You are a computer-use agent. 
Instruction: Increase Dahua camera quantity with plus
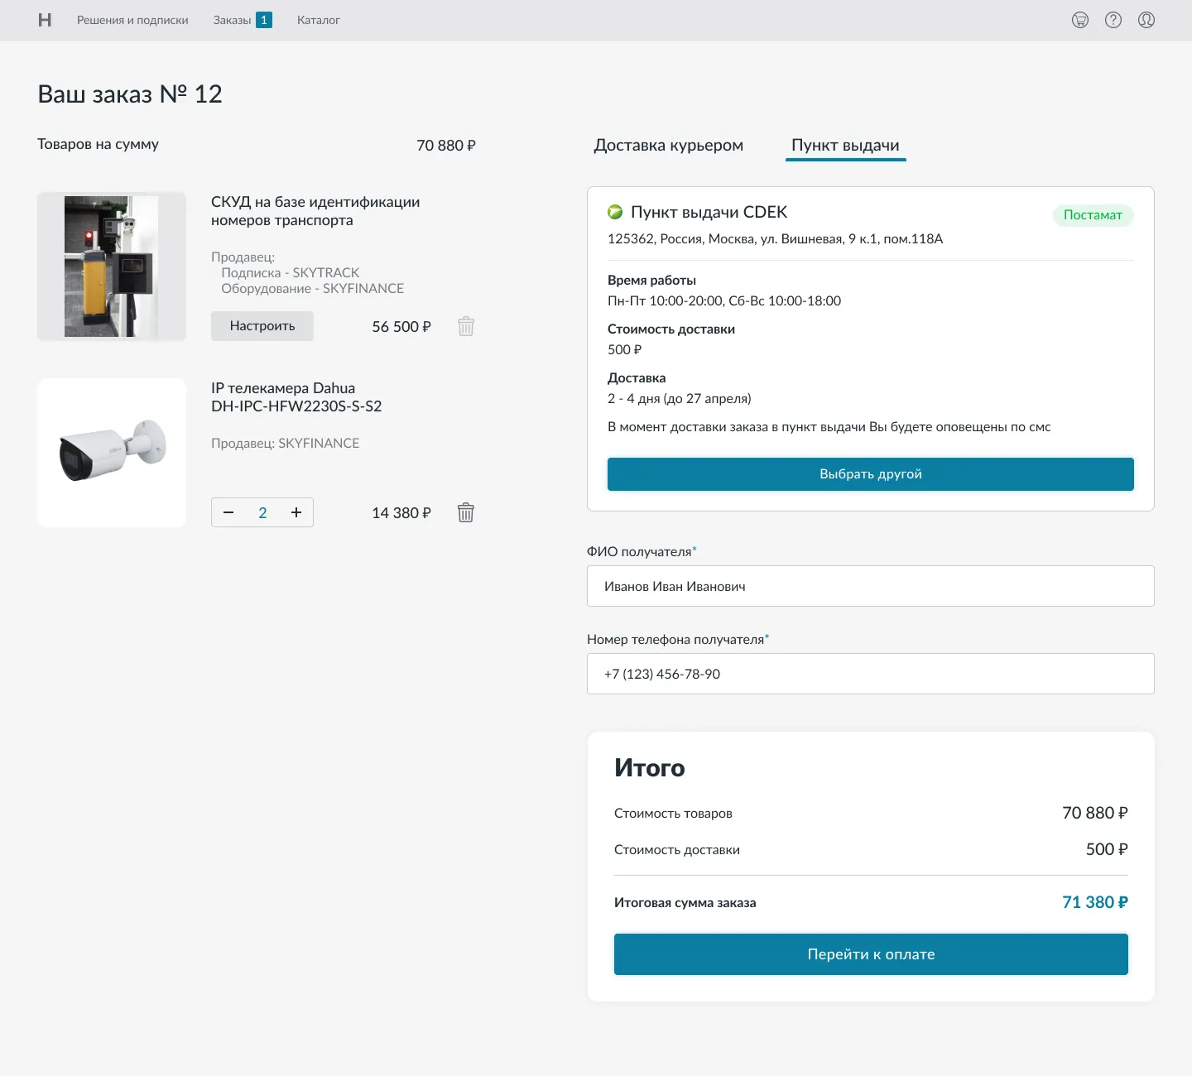296,512
